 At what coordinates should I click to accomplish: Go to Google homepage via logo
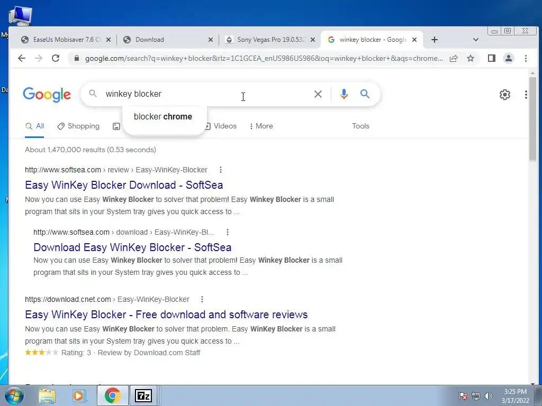pos(47,95)
